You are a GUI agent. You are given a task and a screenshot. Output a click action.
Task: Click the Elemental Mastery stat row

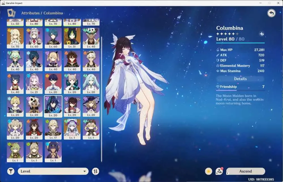click(x=240, y=66)
